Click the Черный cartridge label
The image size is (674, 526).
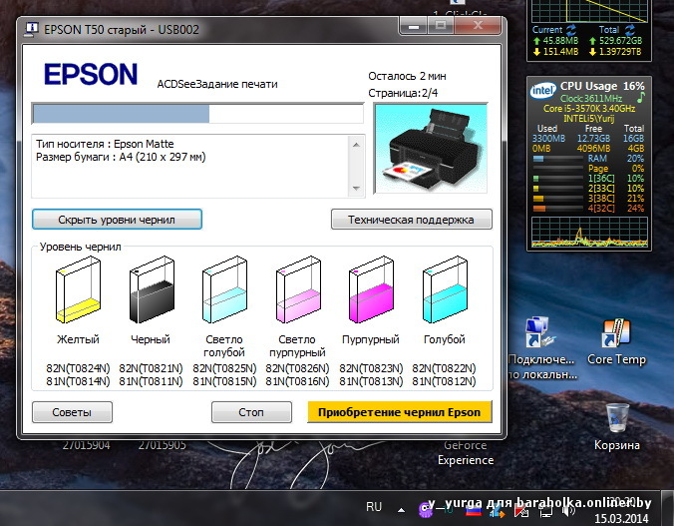pyautogui.click(x=151, y=339)
